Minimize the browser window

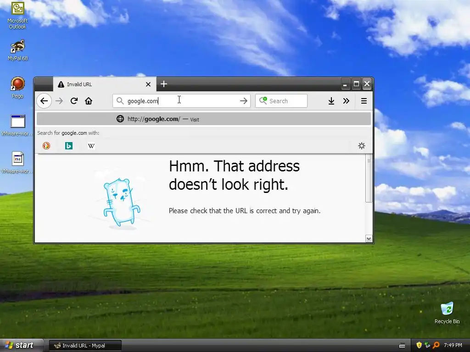345,84
